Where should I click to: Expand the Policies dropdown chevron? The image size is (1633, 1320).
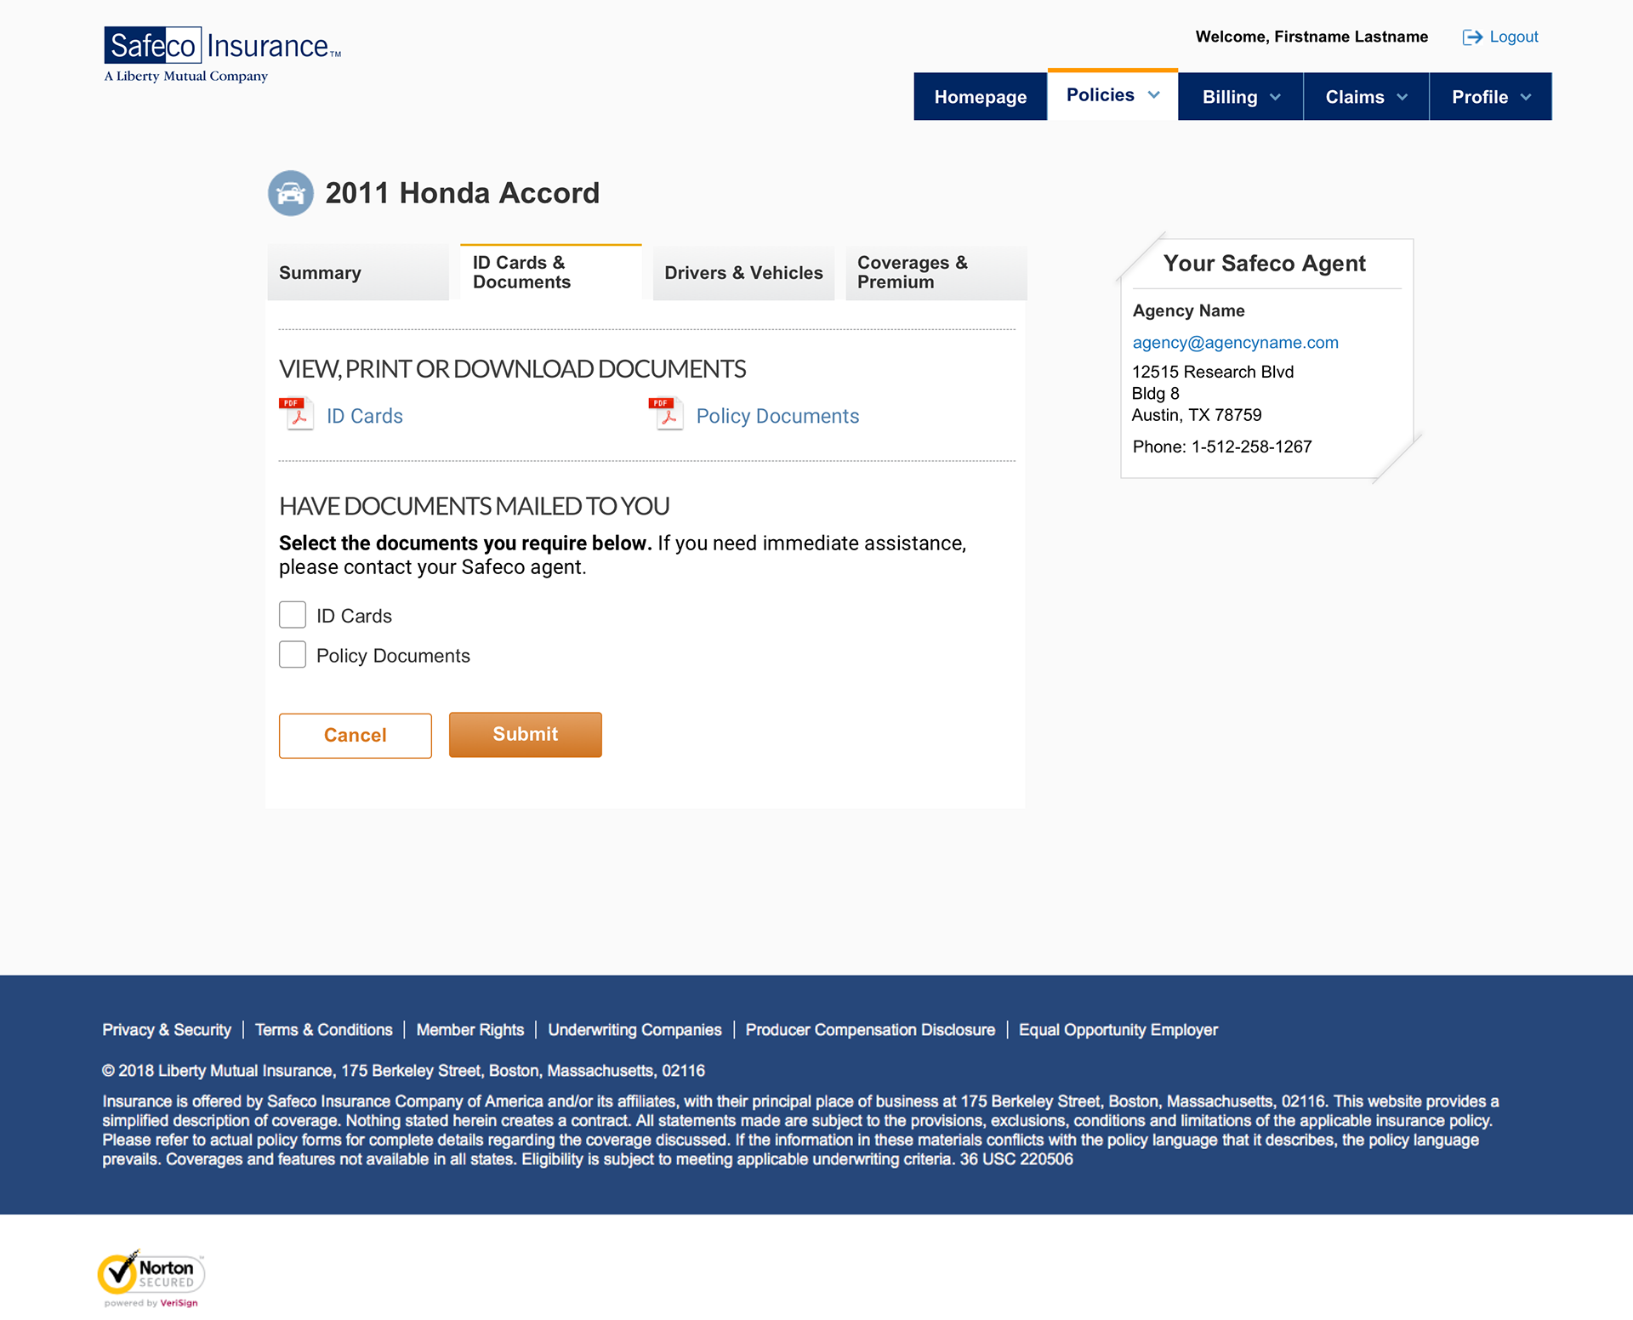point(1153,95)
